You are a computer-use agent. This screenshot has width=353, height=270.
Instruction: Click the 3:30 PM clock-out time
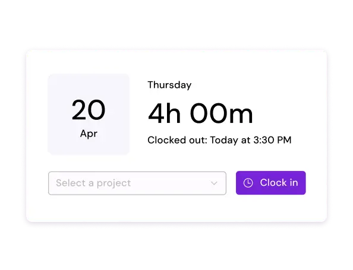tap(272, 140)
